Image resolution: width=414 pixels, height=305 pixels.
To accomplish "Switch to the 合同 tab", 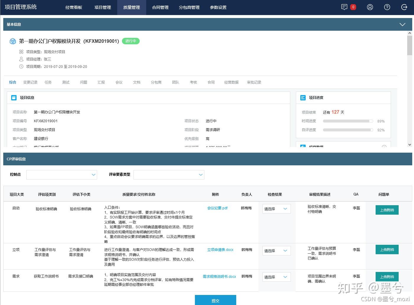I will [x=211, y=82].
